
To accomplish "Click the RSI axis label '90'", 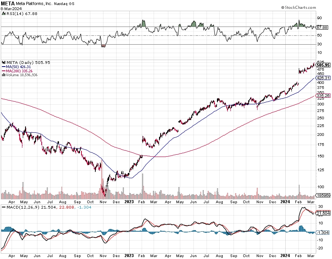I will click(319, 18).
